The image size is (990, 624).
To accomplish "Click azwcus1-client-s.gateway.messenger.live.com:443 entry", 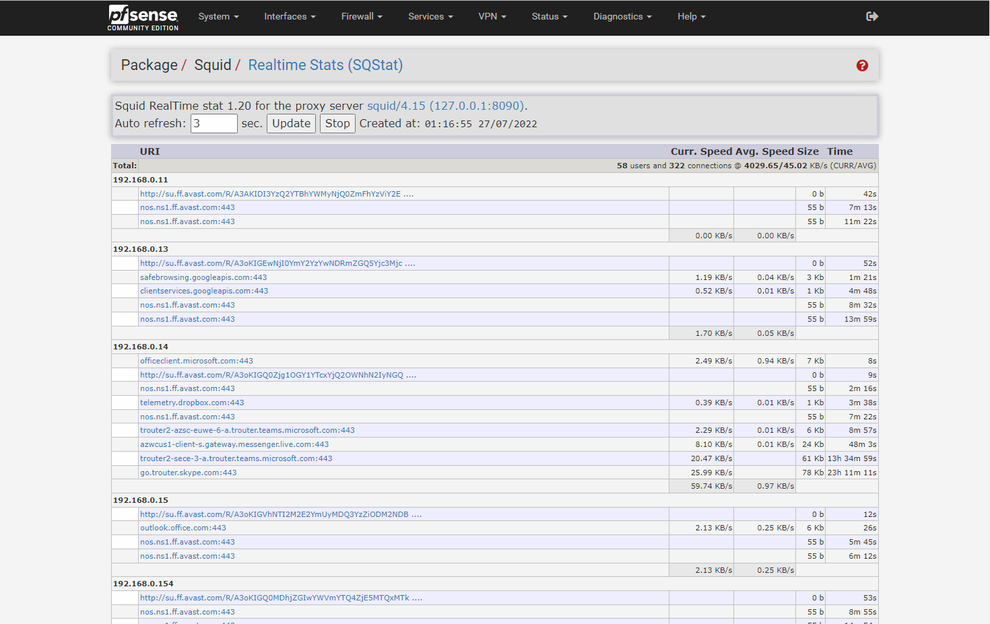I will pos(234,444).
